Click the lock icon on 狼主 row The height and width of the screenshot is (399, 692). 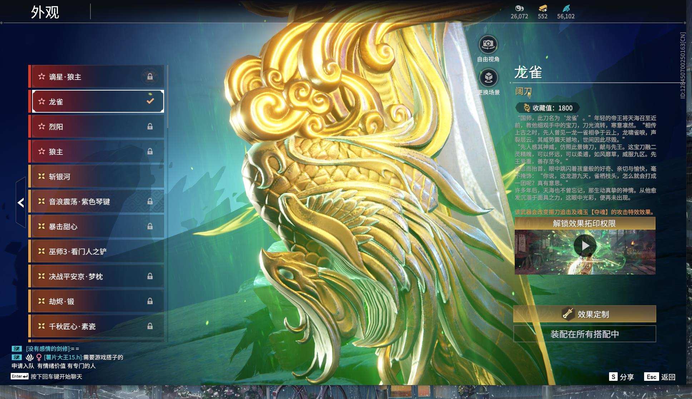point(150,151)
